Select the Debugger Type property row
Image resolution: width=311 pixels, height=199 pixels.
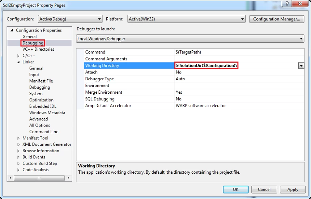[99, 79]
